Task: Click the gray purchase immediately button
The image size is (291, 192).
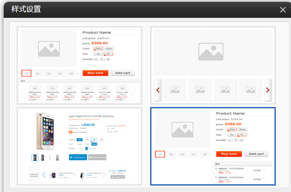Action: click(97, 157)
